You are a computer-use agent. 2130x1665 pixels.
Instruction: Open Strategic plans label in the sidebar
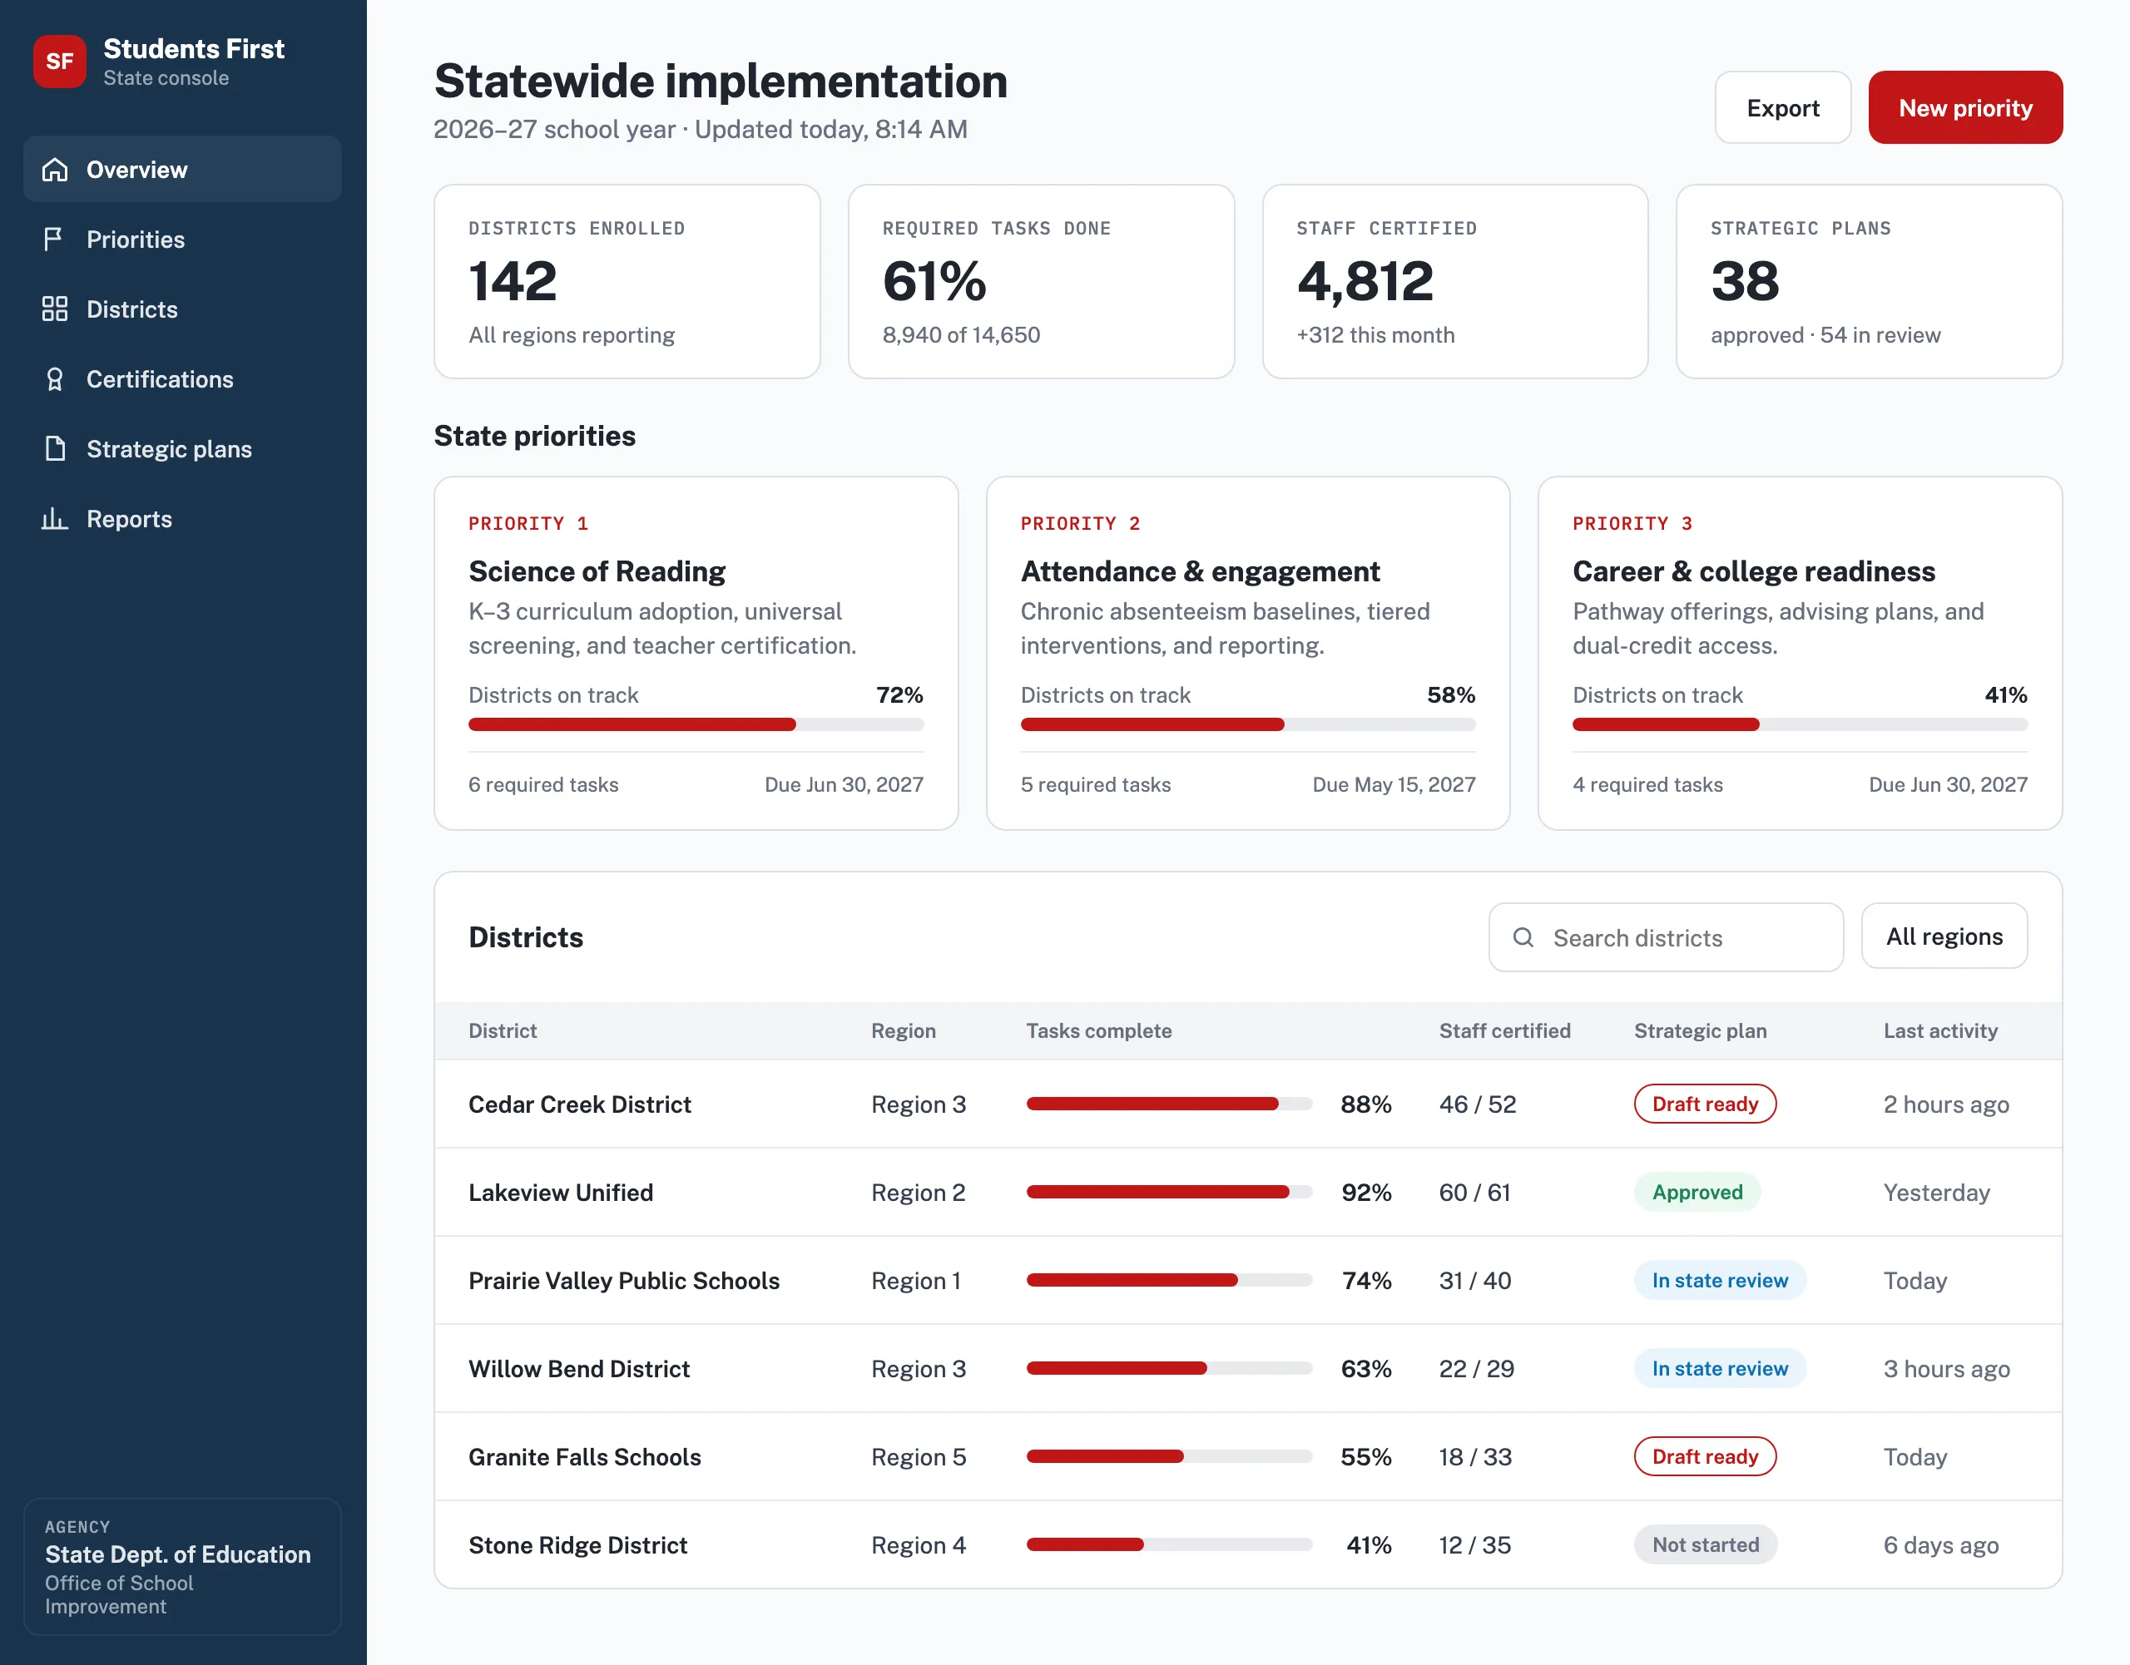point(170,449)
